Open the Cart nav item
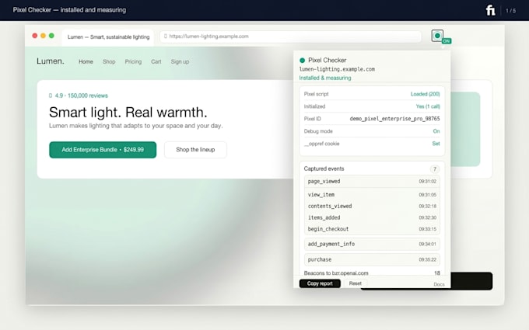This screenshot has height=330, width=529. point(156,61)
